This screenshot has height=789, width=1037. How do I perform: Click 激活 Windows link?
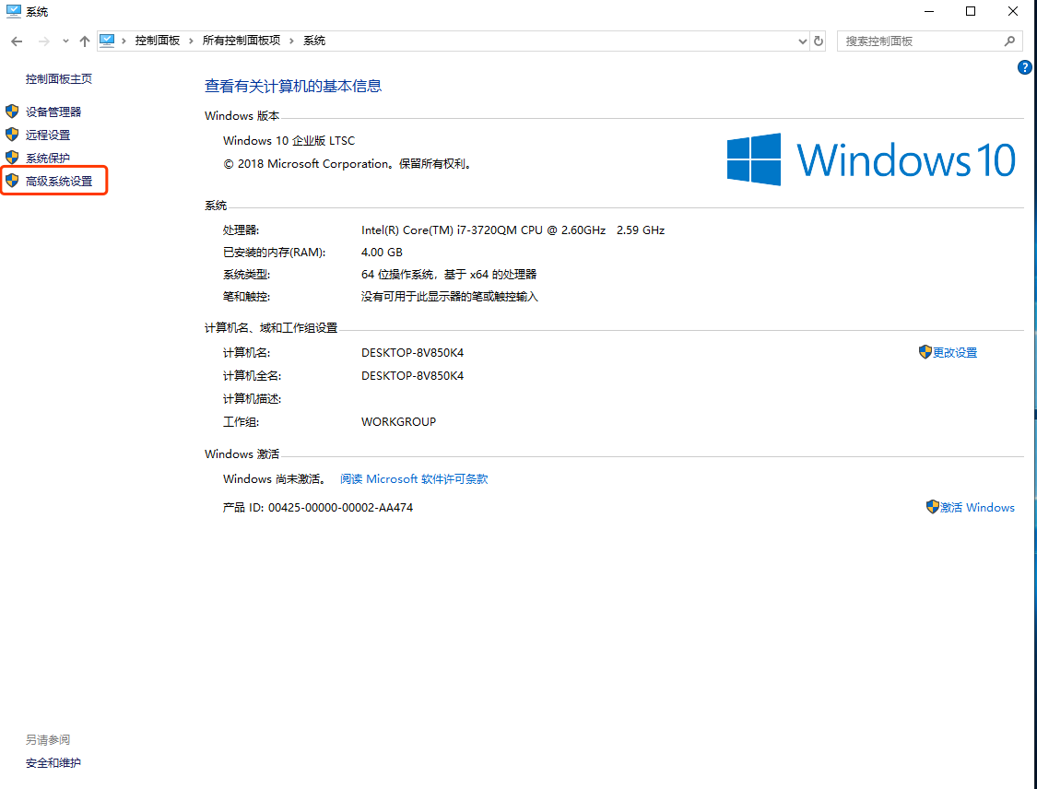pyautogui.click(x=977, y=506)
